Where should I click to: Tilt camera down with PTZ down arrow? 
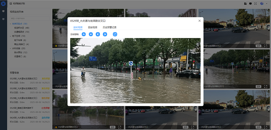[x=91, y=34]
